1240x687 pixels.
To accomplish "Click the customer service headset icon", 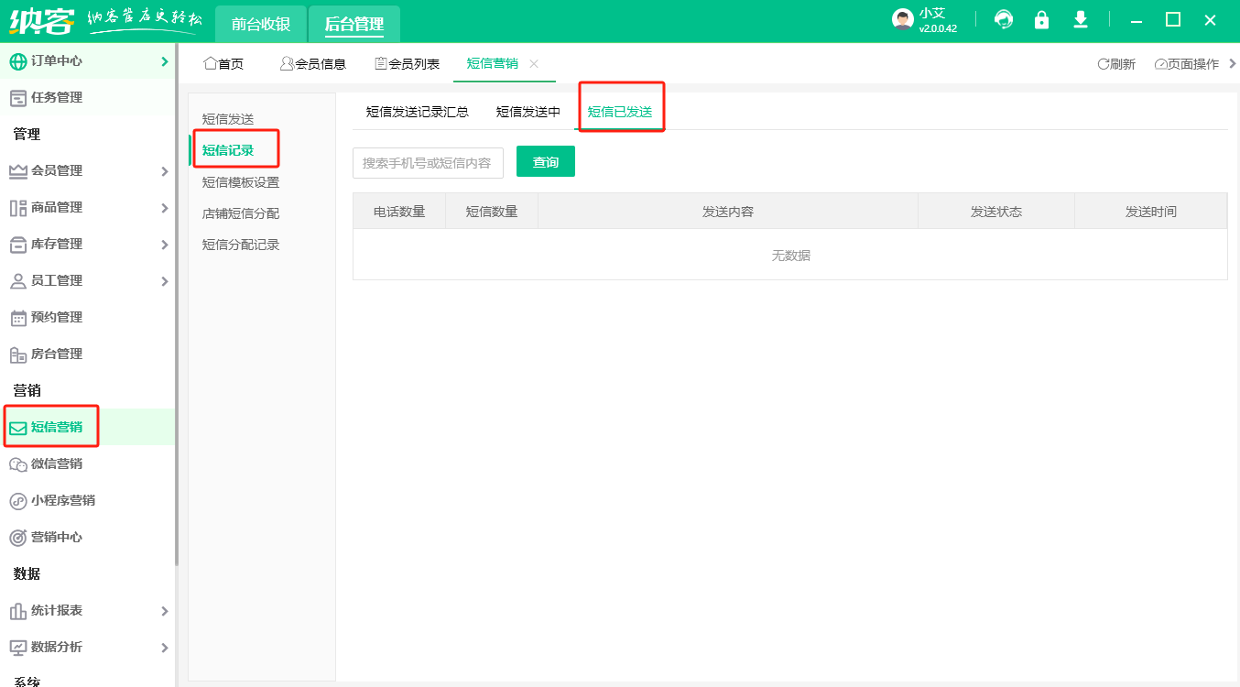I will tap(1004, 20).
